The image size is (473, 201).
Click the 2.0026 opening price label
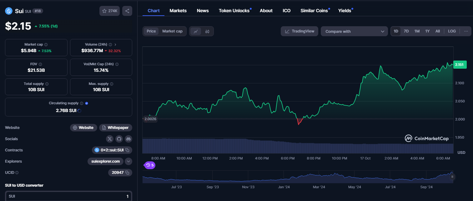point(150,119)
